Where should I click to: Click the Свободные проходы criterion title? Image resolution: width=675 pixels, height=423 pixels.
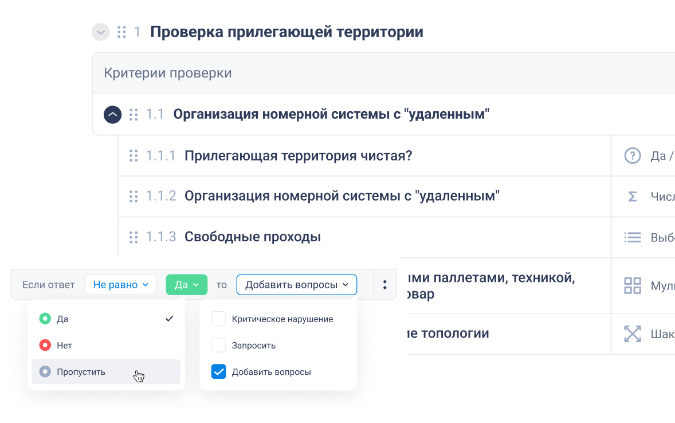click(x=252, y=237)
